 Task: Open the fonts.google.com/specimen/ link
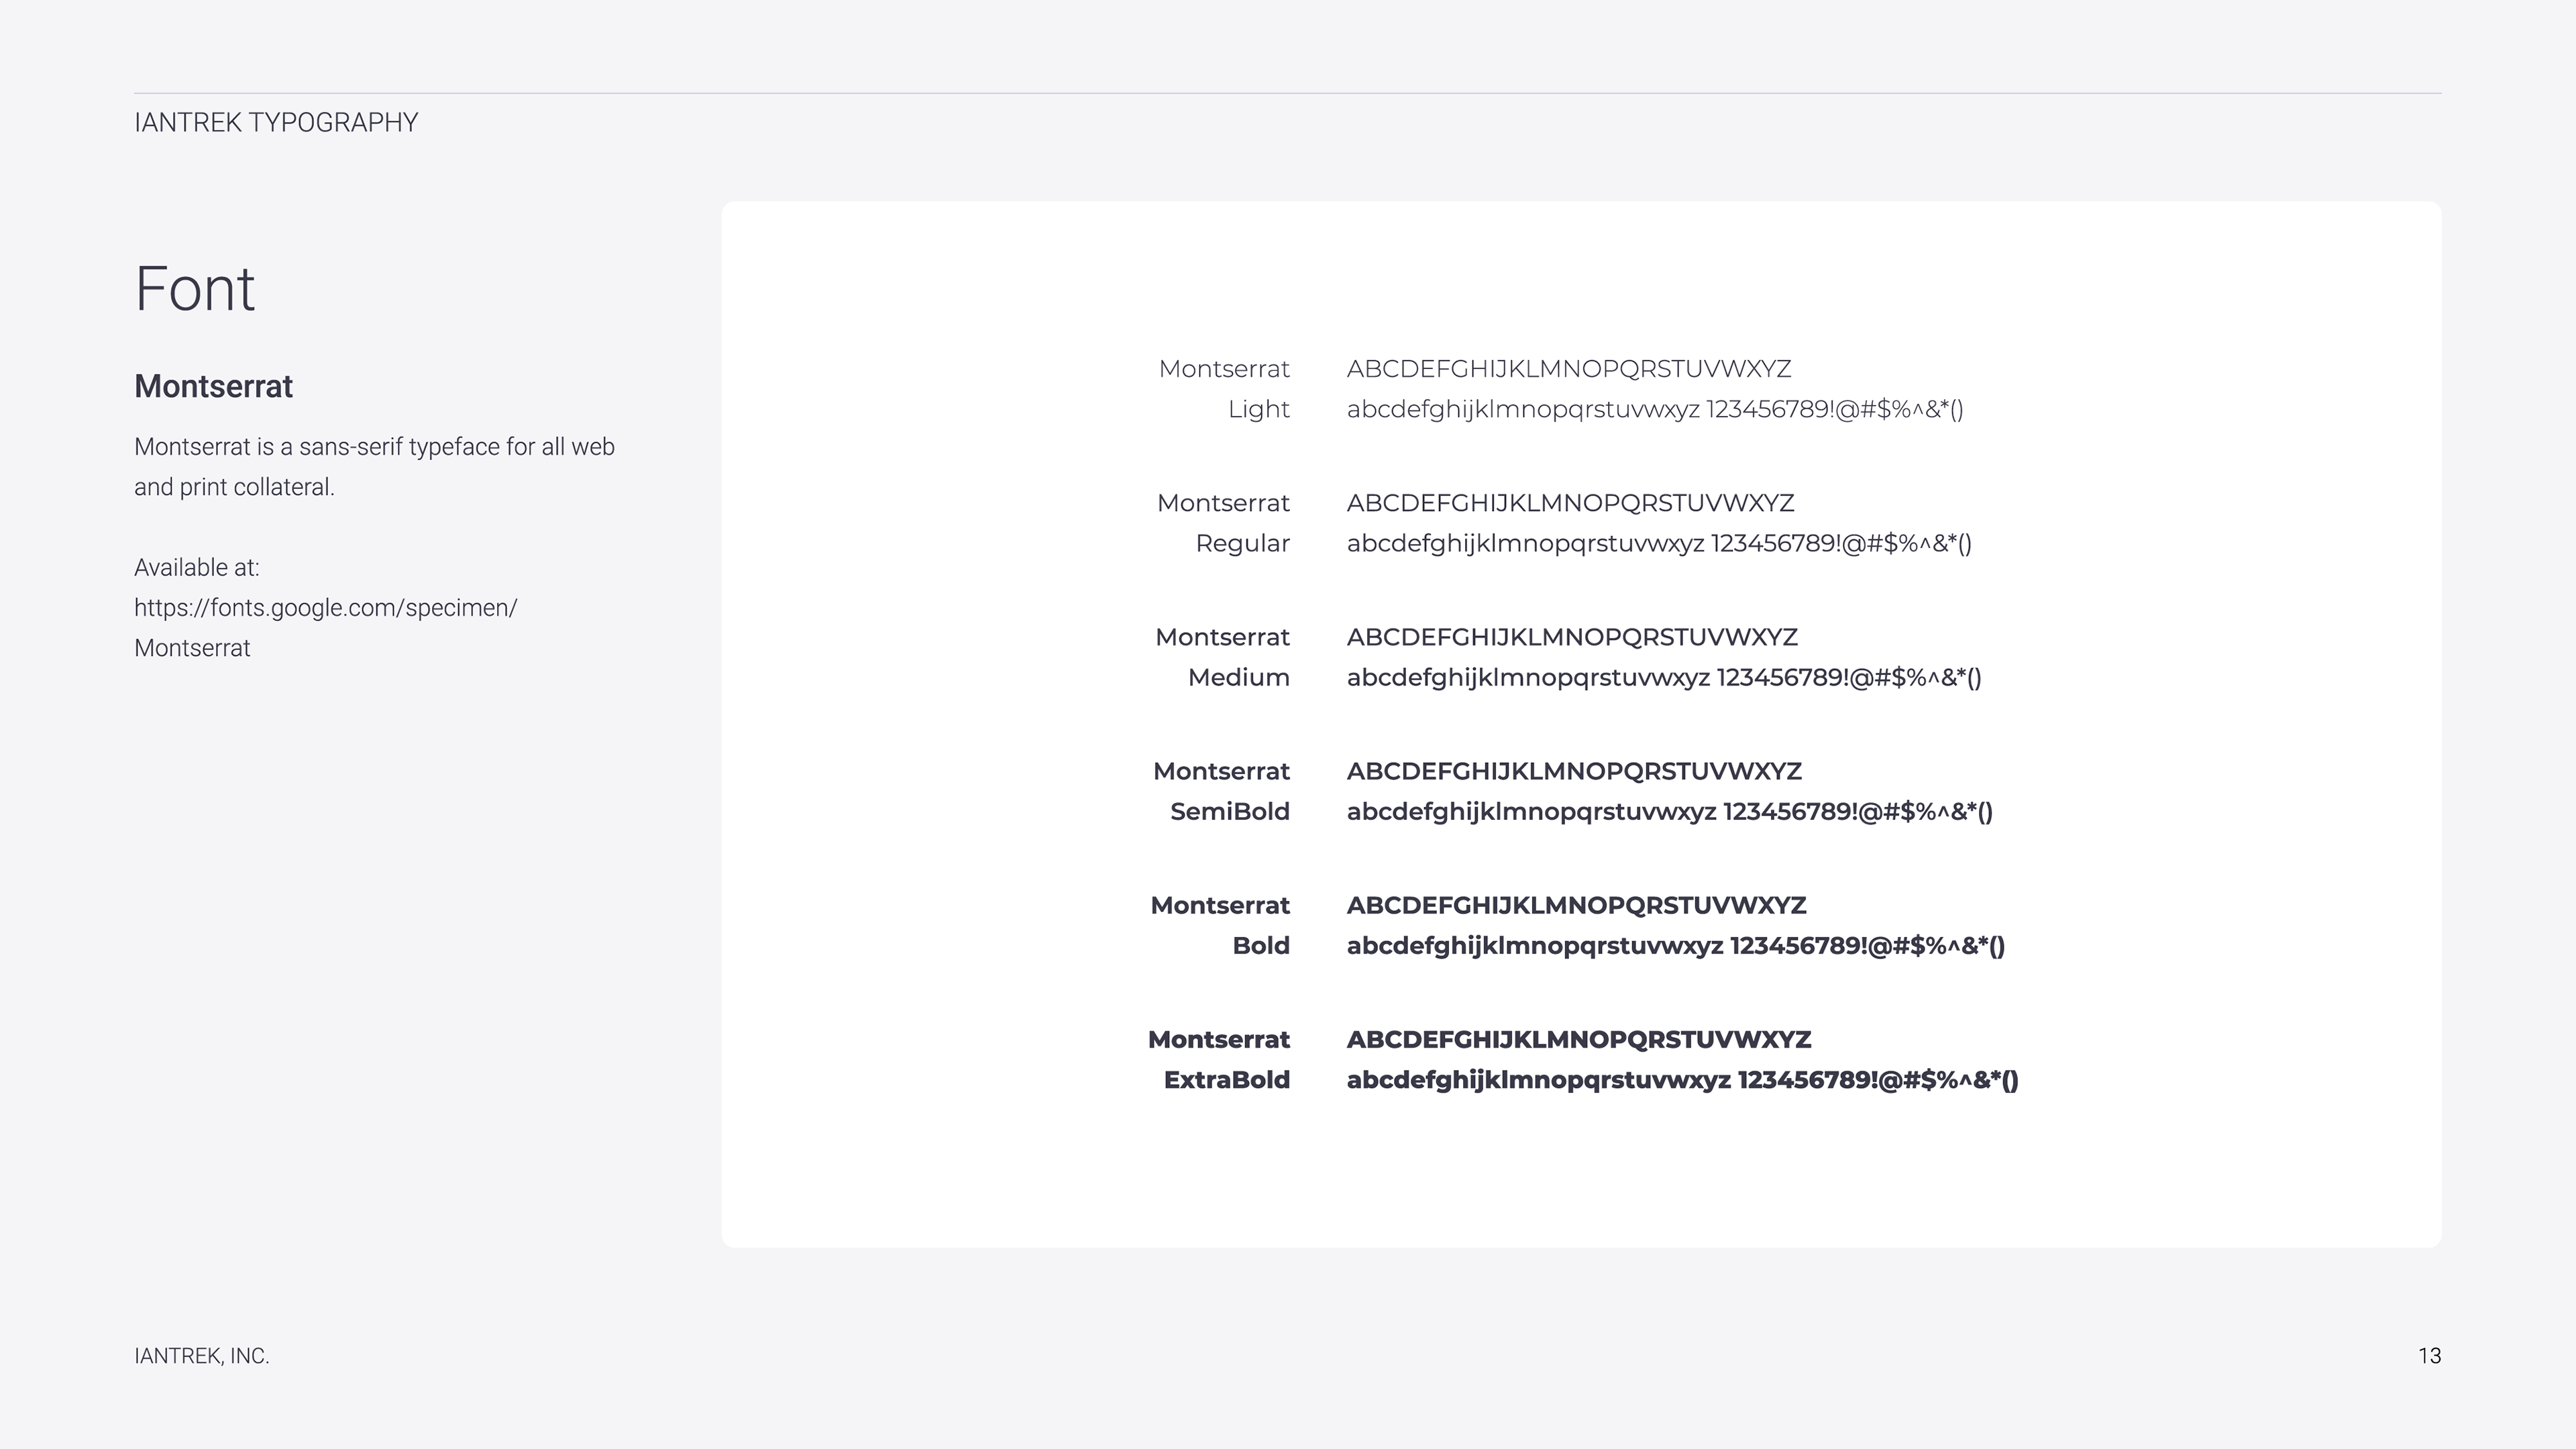pos(325,608)
